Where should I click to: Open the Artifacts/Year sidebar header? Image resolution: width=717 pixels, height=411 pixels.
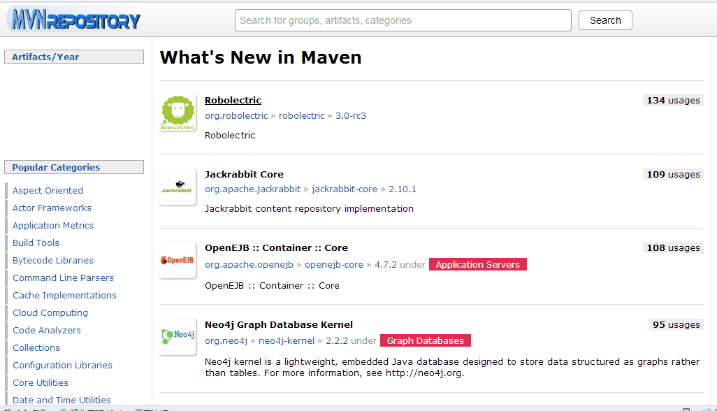[74, 57]
